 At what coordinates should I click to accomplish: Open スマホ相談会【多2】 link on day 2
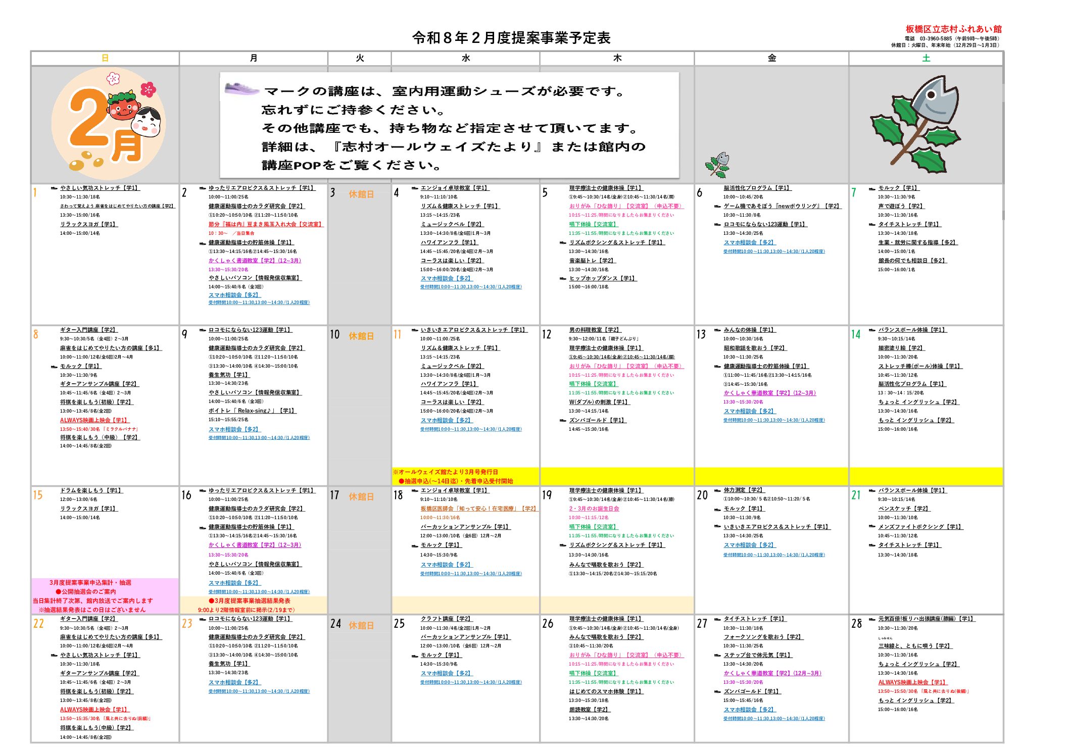234,295
